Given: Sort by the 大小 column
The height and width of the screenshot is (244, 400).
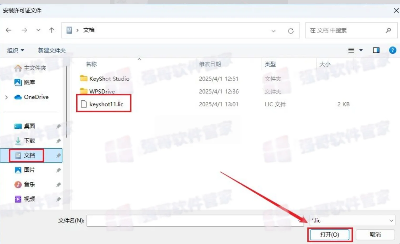Looking at the screenshot, I should [325, 64].
